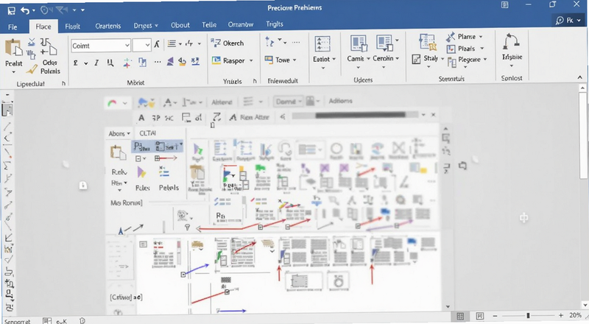This screenshot has width=589, height=324.
Task: Click the page view icon beside zoom minus
Action: 480,316
